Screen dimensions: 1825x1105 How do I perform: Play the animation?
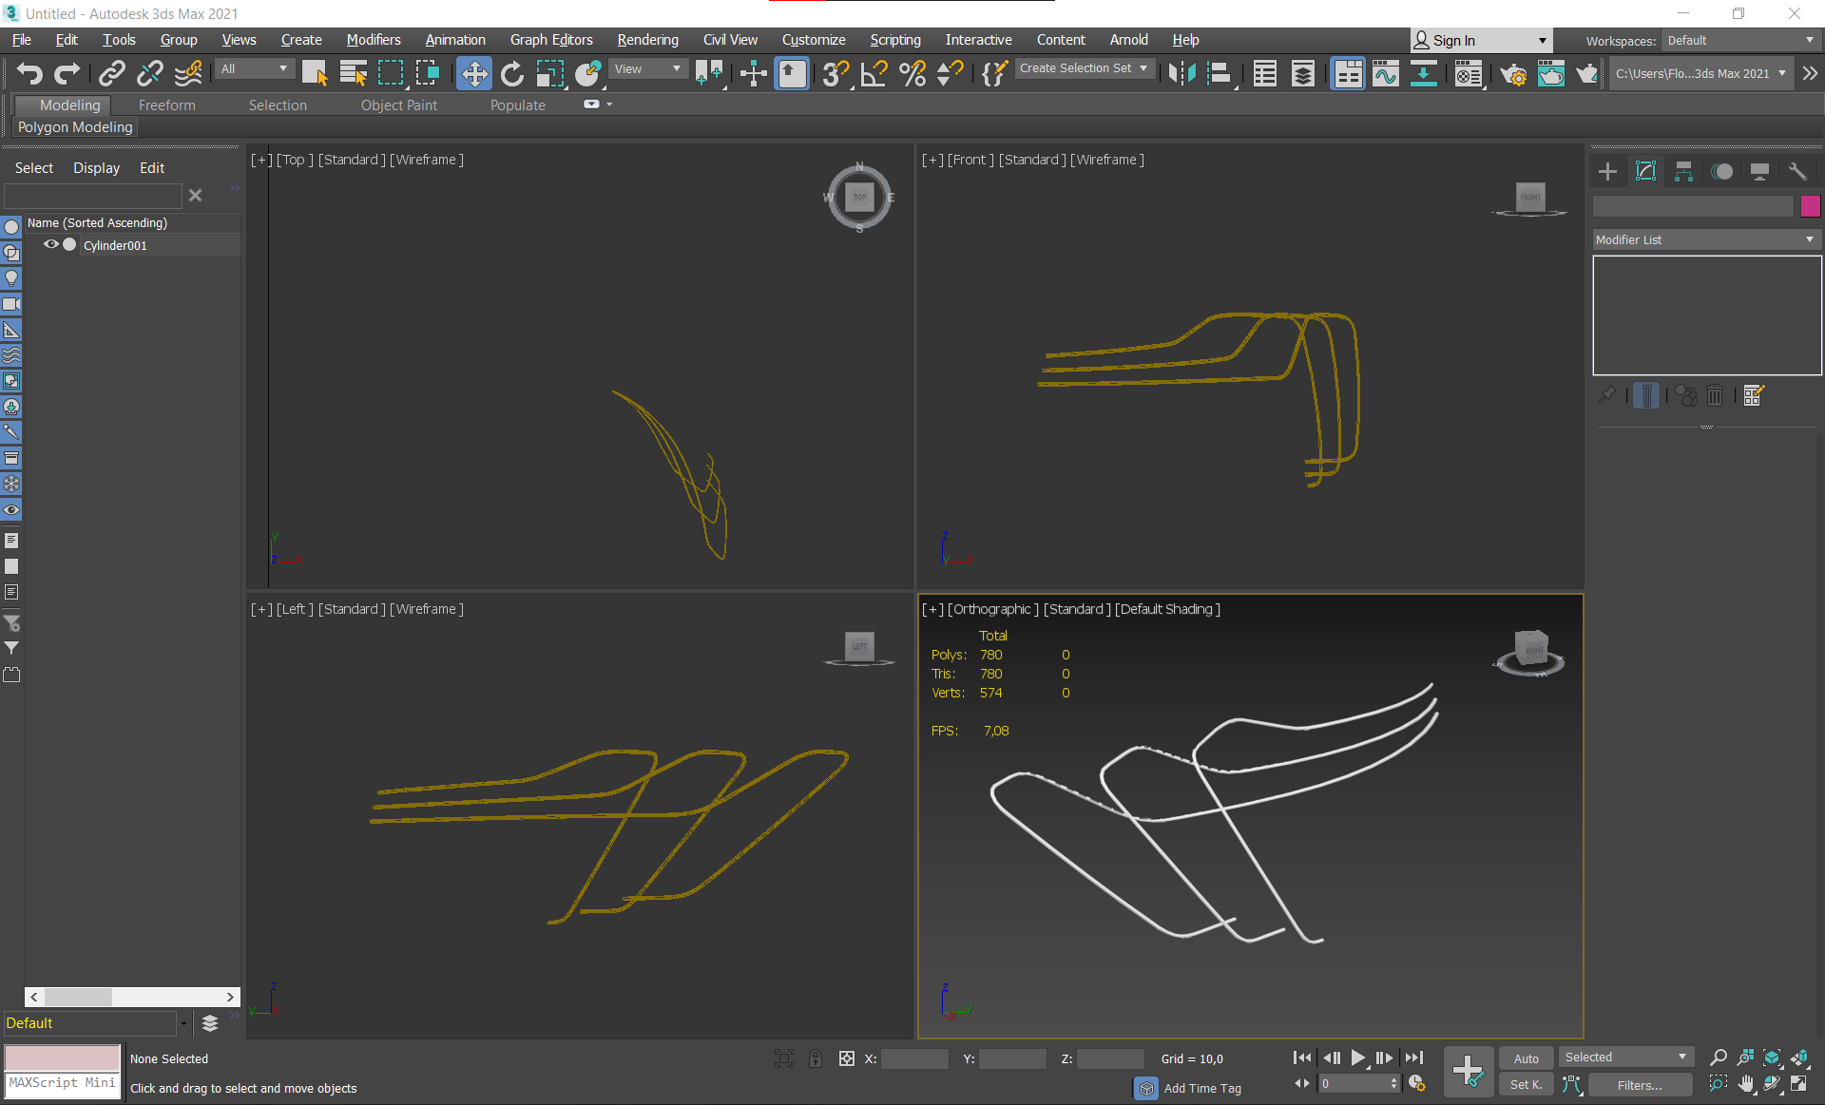coord(1357,1057)
